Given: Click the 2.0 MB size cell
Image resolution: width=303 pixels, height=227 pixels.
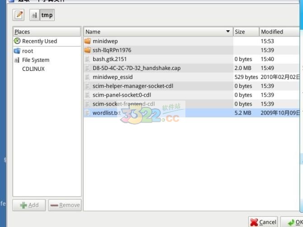Looking at the screenshot, I should (243, 68).
